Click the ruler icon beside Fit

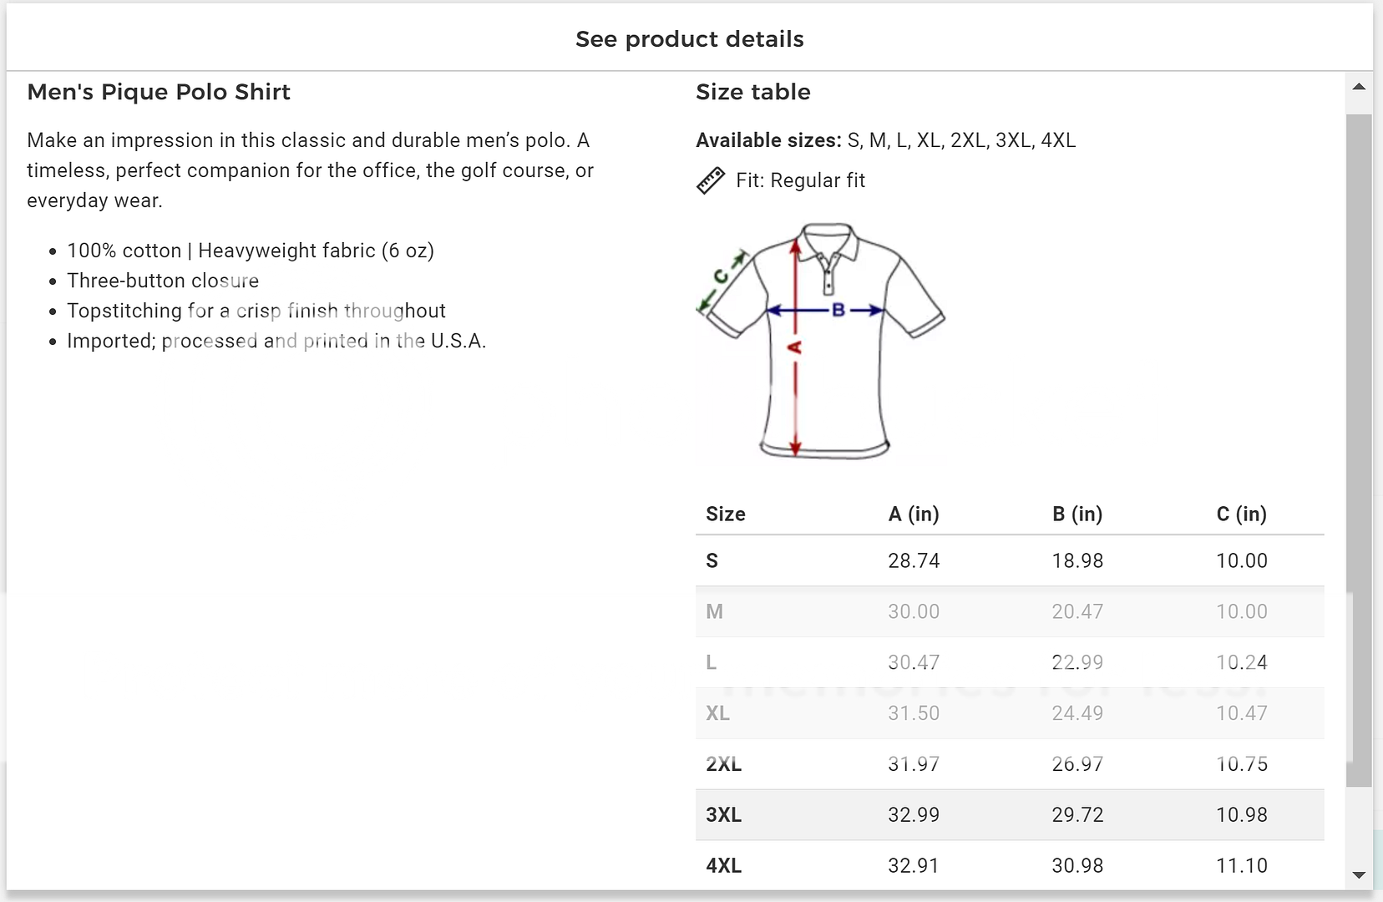(x=710, y=180)
